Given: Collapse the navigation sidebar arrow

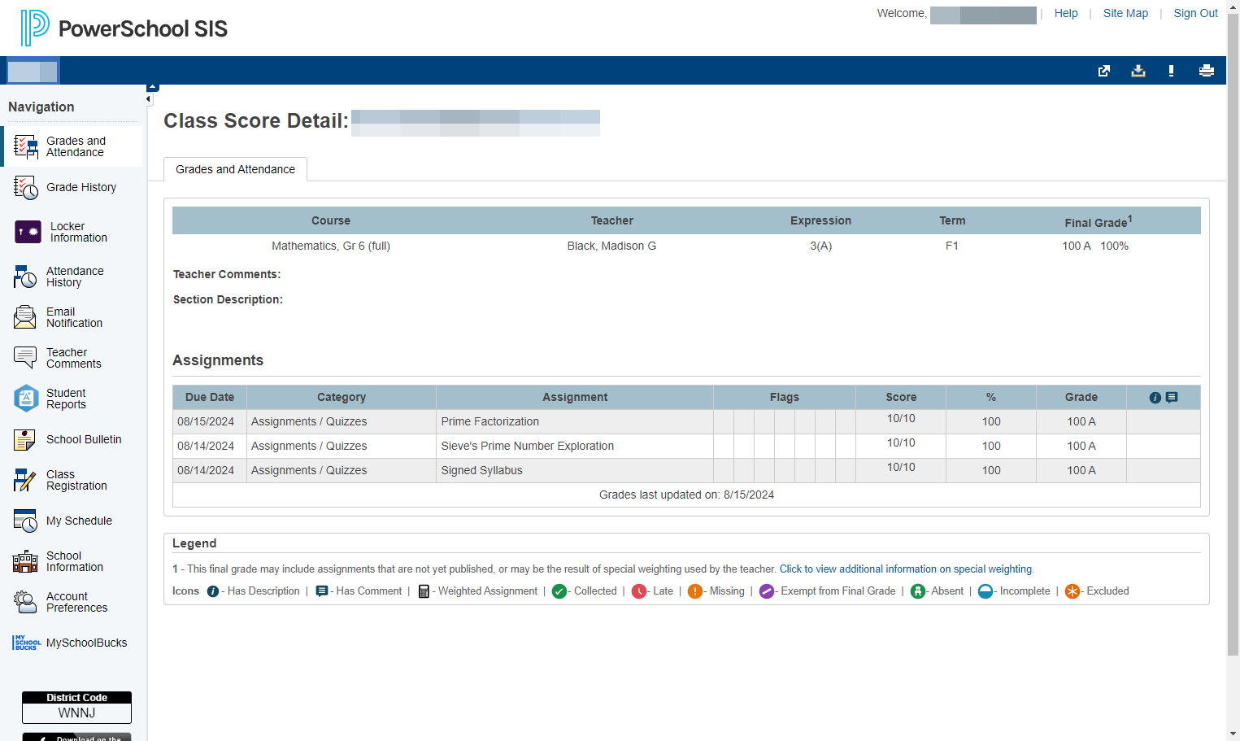Looking at the screenshot, I should pos(149,99).
